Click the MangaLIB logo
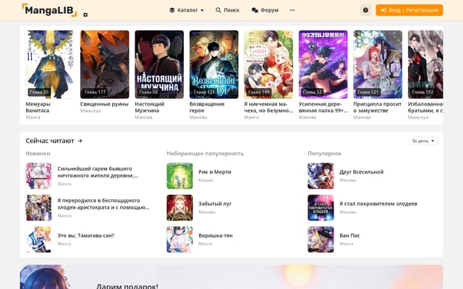The width and height of the screenshot is (463, 289). click(49, 10)
